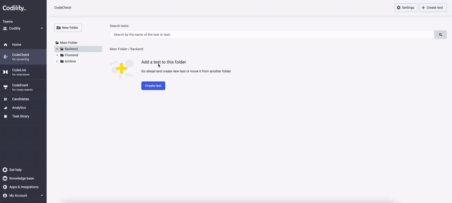The height and width of the screenshot is (203, 452).
Task: Click the top-right Create test button
Action: [x=433, y=8]
